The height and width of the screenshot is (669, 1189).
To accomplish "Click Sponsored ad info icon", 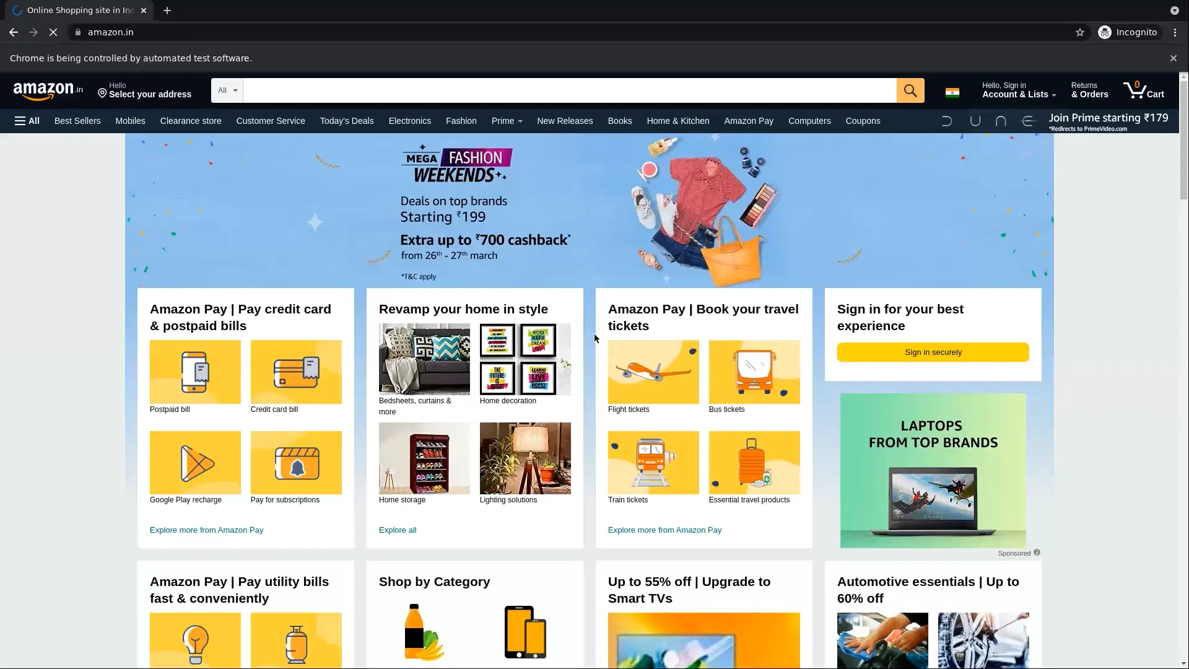I will 1037,553.
